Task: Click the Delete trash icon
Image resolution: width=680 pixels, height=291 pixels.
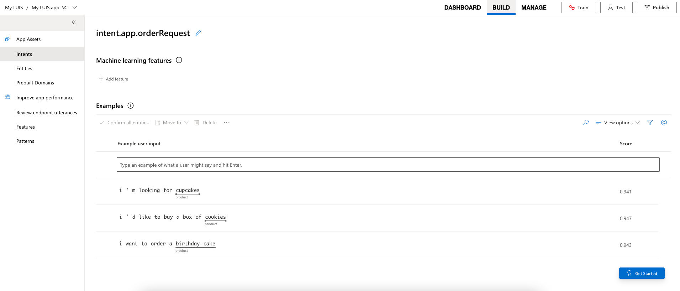Action: tap(197, 123)
